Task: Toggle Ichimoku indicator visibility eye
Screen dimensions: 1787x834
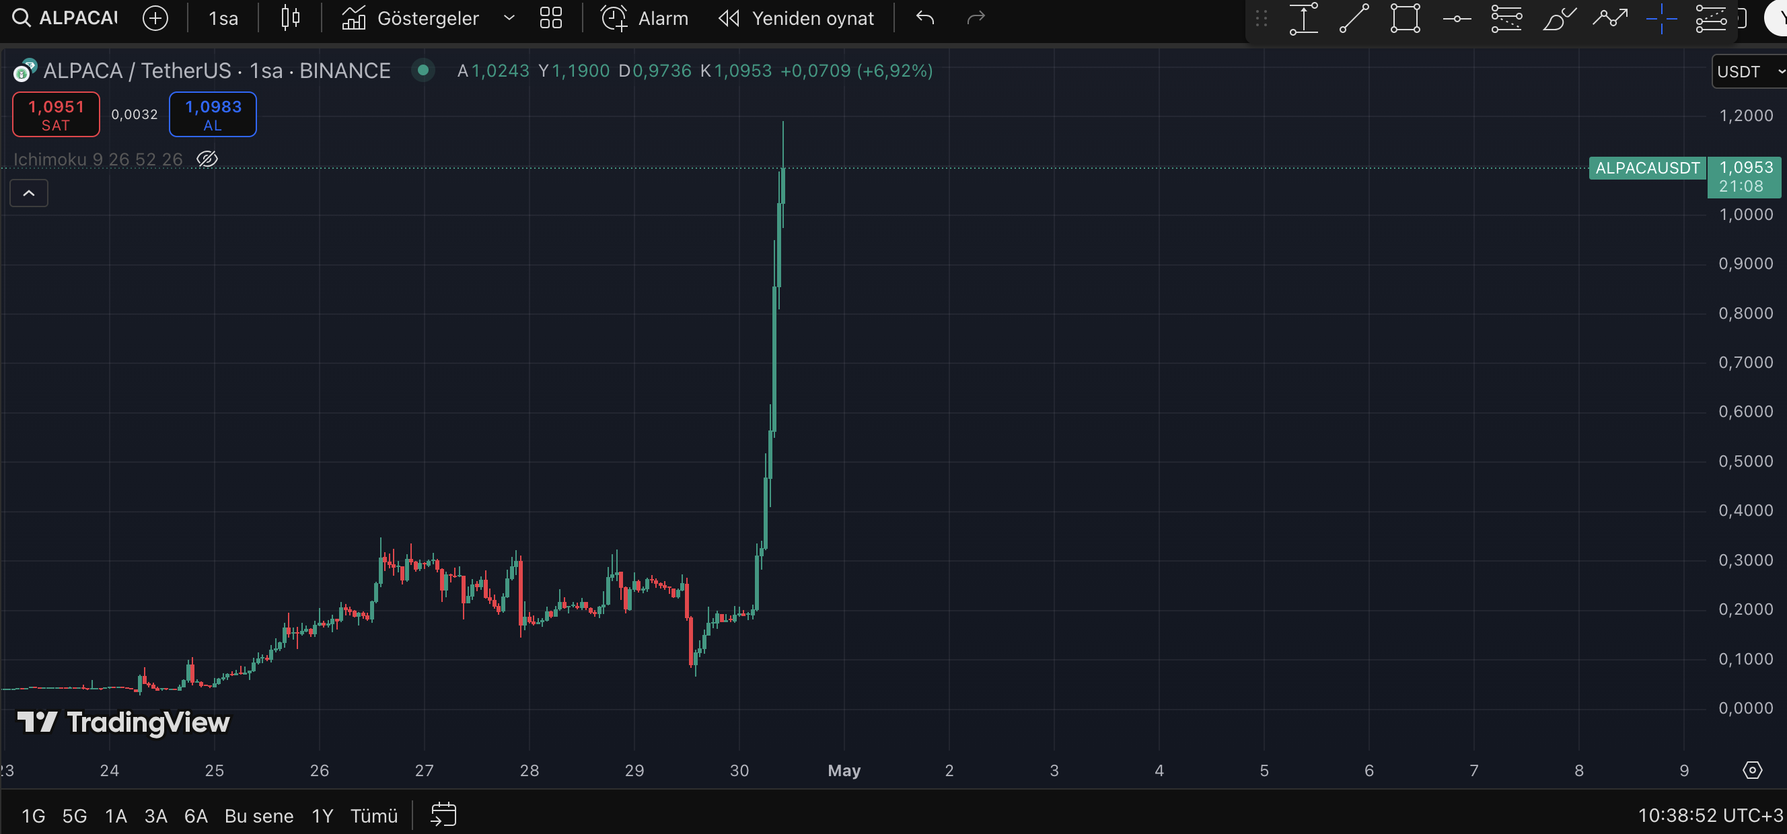Action: coord(207,159)
